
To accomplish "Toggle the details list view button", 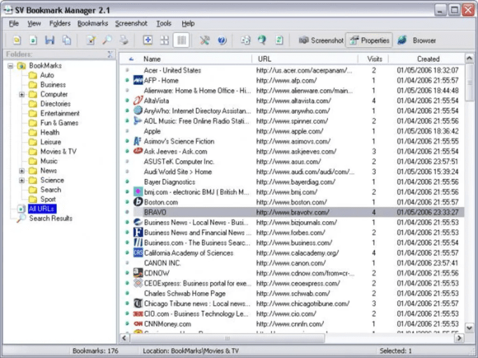I will (182, 40).
